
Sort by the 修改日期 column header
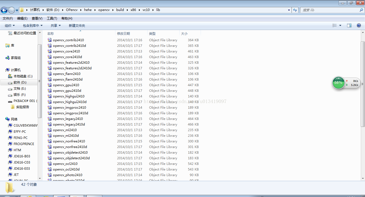(x=131, y=33)
